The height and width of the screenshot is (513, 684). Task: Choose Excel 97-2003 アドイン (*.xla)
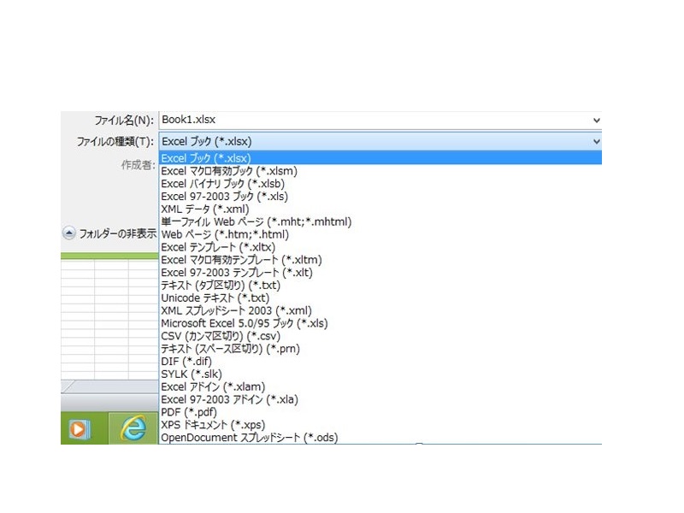click(229, 399)
